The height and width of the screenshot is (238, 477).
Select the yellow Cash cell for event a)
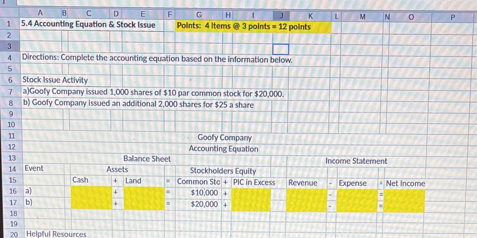91,192
